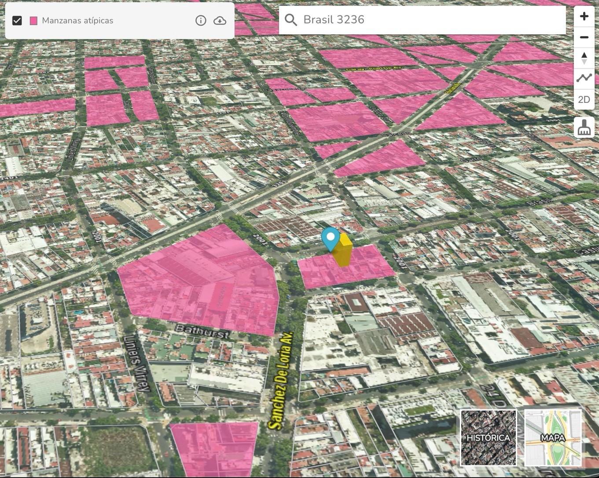Focus the Brasil 3236 search field

[x=423, y=20]
